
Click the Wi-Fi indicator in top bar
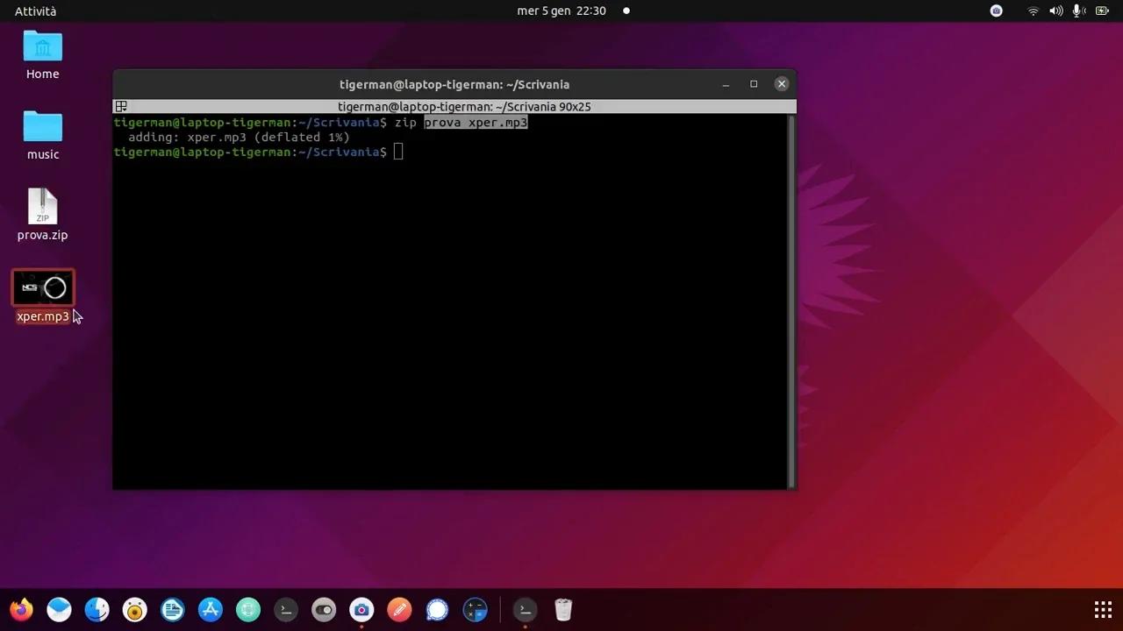1034,11
